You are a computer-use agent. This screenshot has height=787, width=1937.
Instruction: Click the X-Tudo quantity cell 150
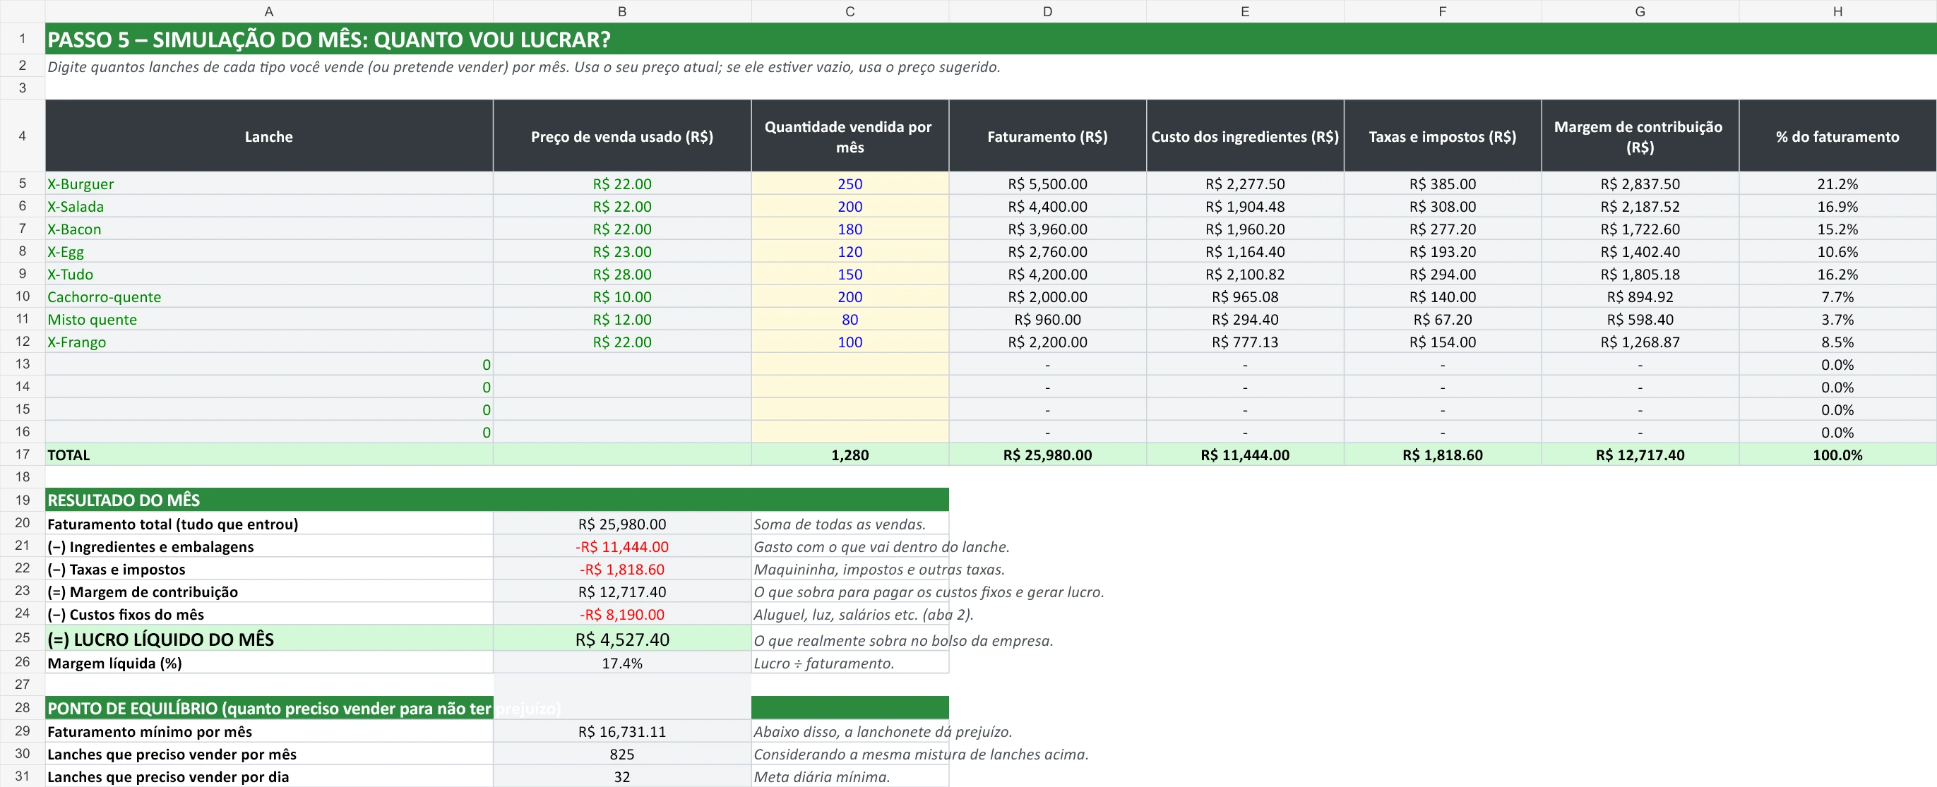tap(850, 274)
